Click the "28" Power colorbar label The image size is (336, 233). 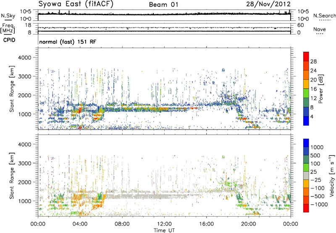[313, 61]
